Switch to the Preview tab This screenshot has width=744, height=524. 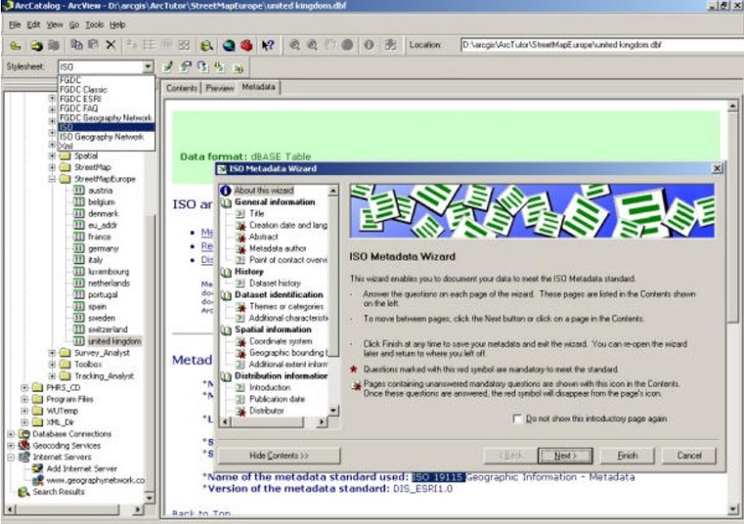(x=219, y=88)
